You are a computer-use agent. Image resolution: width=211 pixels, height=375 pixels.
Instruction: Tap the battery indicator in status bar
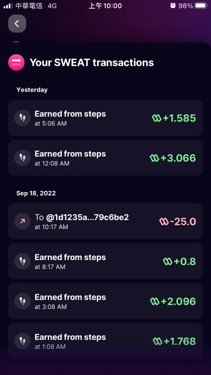(201, 6)
